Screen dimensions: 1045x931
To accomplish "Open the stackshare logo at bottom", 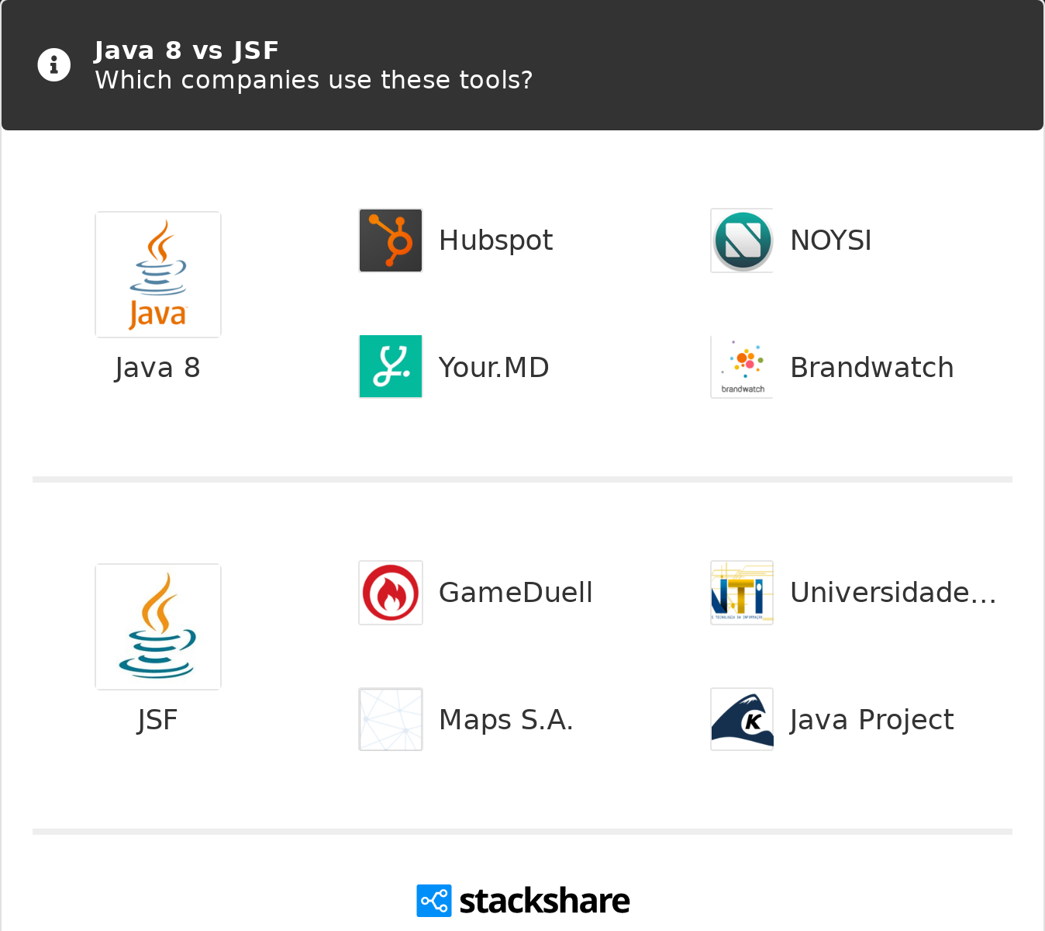I will tap(523, 901).
